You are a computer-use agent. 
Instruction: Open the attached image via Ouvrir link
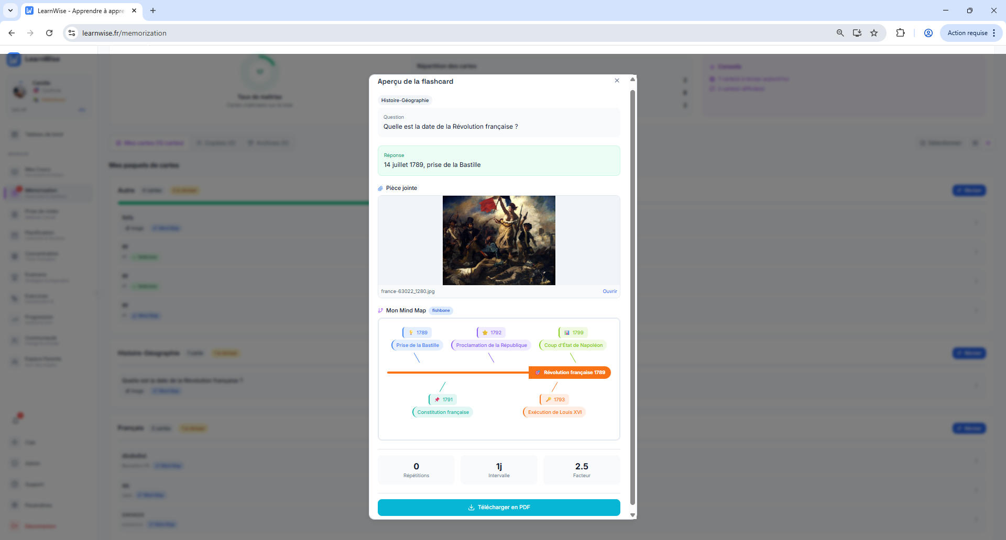tap(609, 291)
